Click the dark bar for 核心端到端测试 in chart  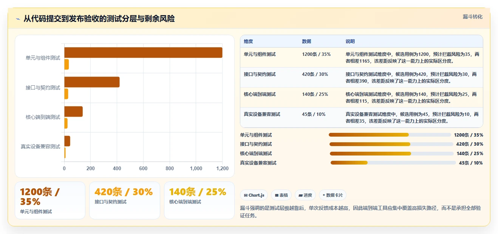coord(73,111)
